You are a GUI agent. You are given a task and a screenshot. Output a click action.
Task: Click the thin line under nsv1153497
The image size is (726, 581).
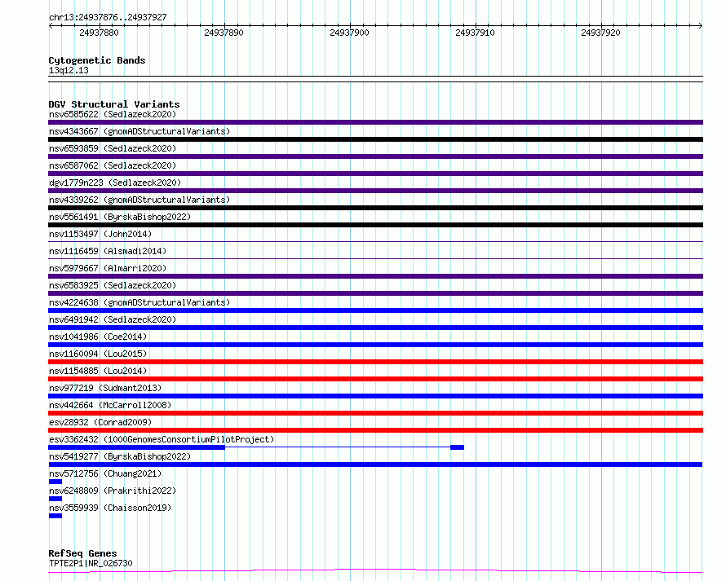pyautogui.click(x=375, y=241)
